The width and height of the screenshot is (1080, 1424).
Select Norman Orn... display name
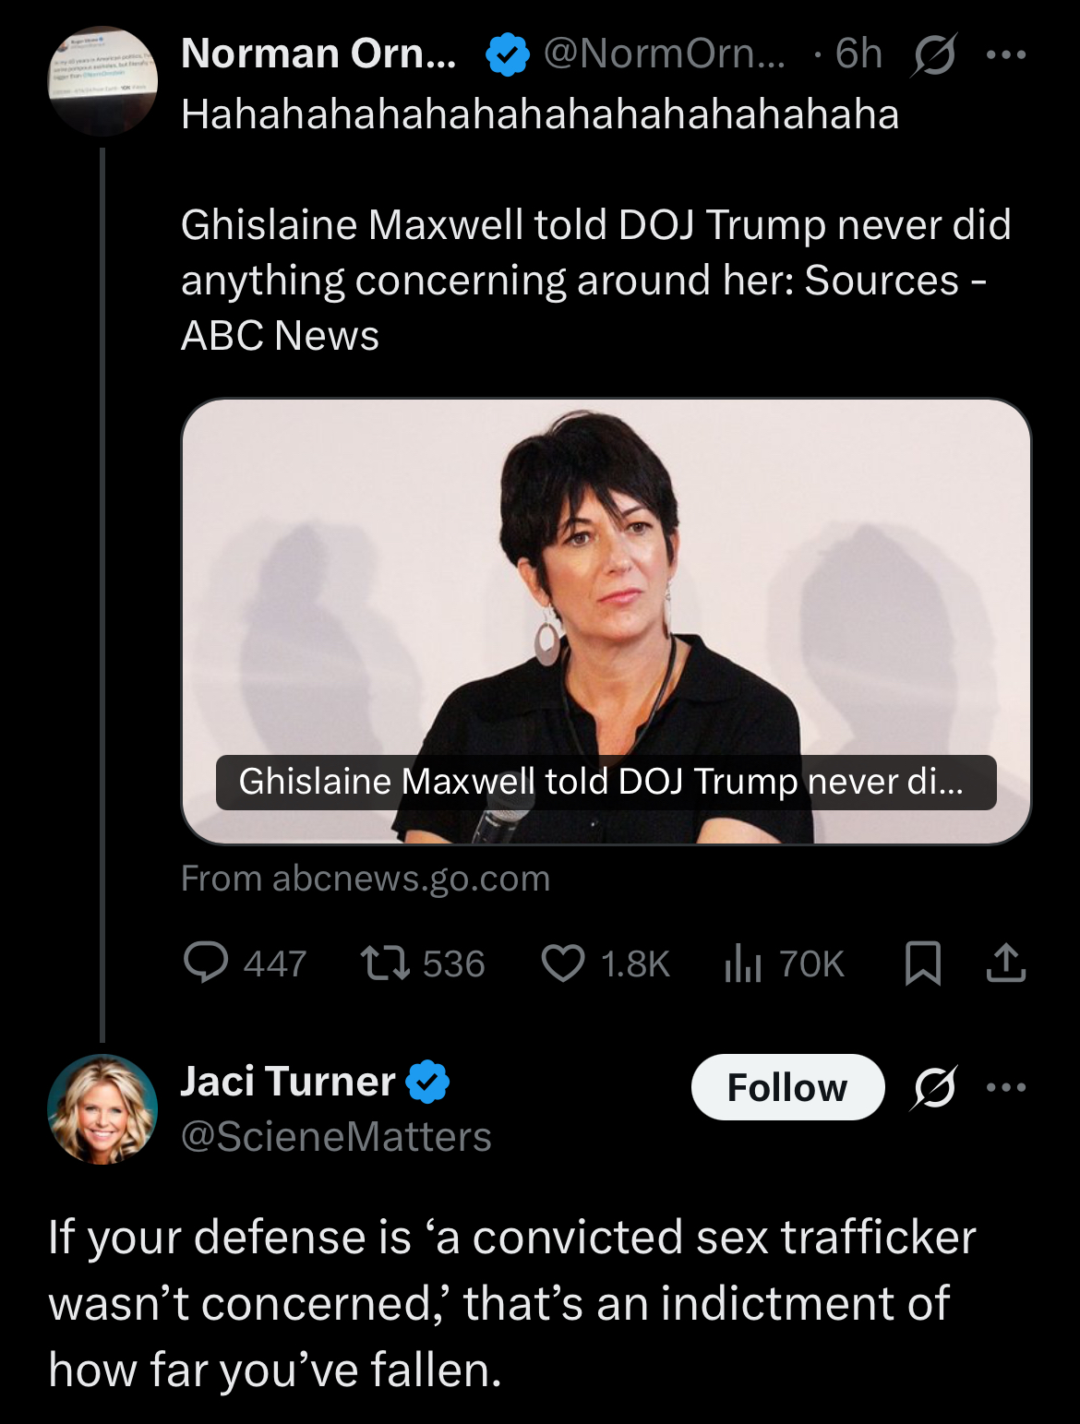318,54
